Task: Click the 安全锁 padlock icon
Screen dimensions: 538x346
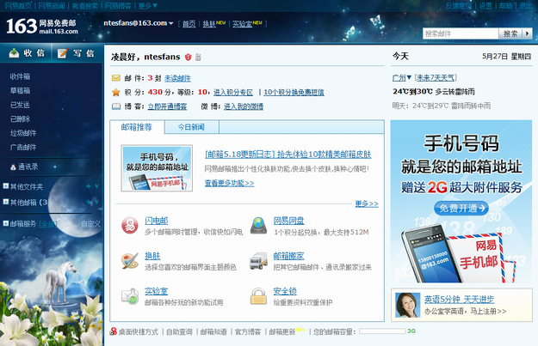Action: [259, 296]
